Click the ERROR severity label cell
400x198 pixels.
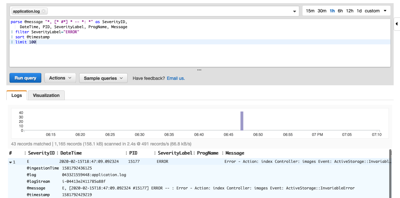pos(163,162)
